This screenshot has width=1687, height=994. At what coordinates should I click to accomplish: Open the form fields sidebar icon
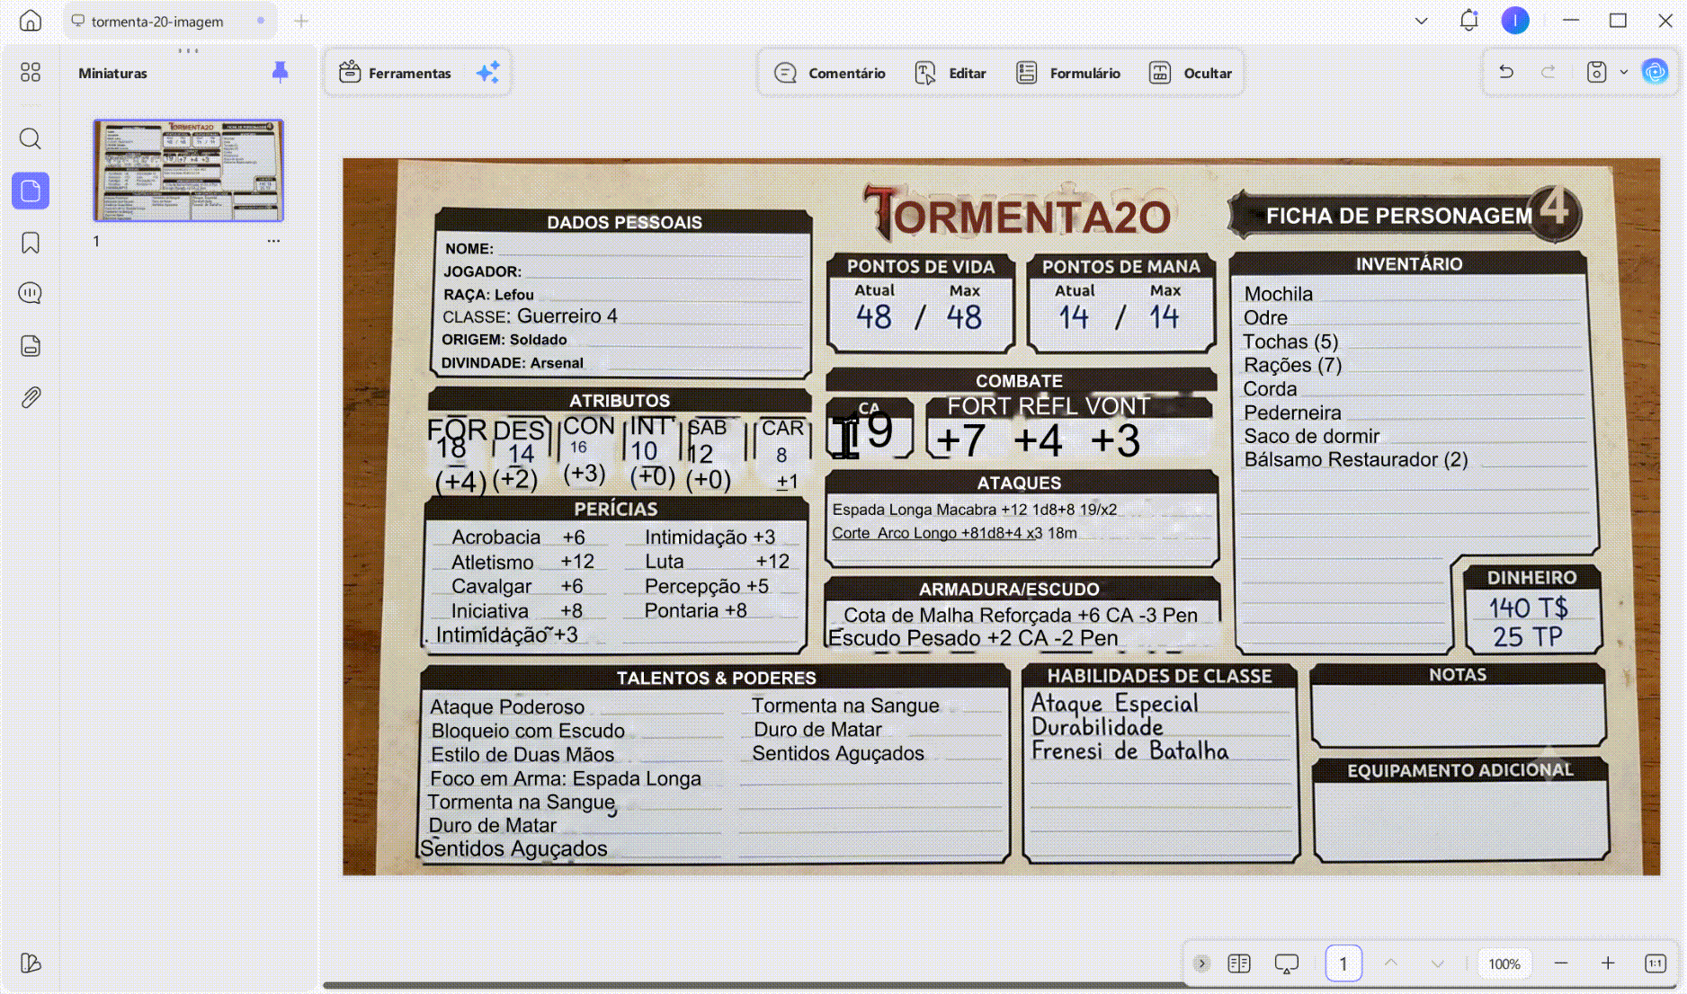pos(31,346)
